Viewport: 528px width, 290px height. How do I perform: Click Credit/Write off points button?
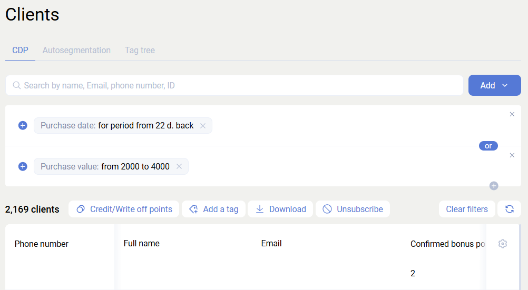[x=124, y=209]
